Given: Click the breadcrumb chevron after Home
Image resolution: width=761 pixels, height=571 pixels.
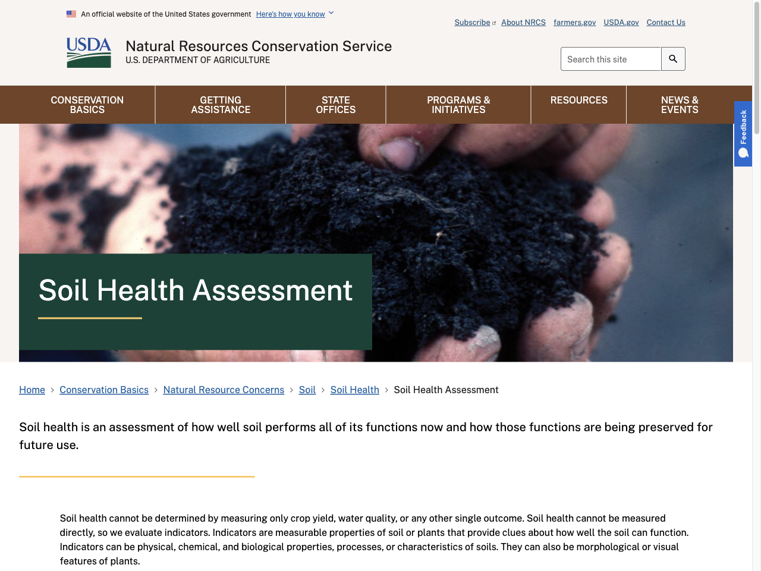Looking at the screenshot, I should 52,390.
